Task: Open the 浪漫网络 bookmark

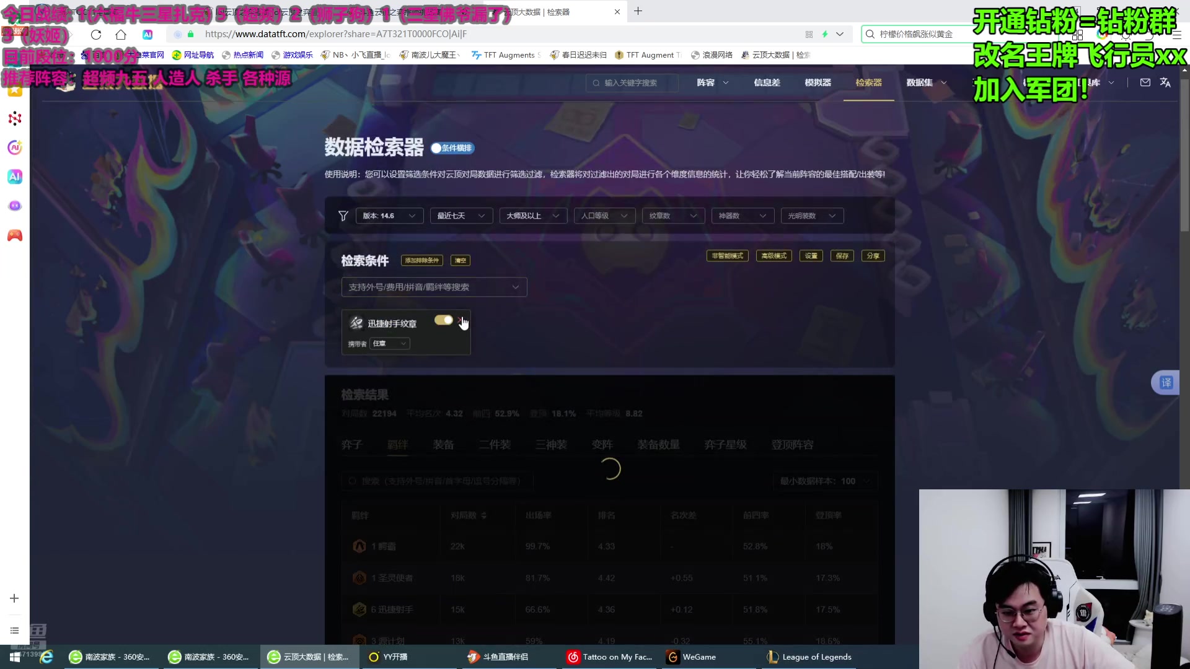Action: click(712, 55)
